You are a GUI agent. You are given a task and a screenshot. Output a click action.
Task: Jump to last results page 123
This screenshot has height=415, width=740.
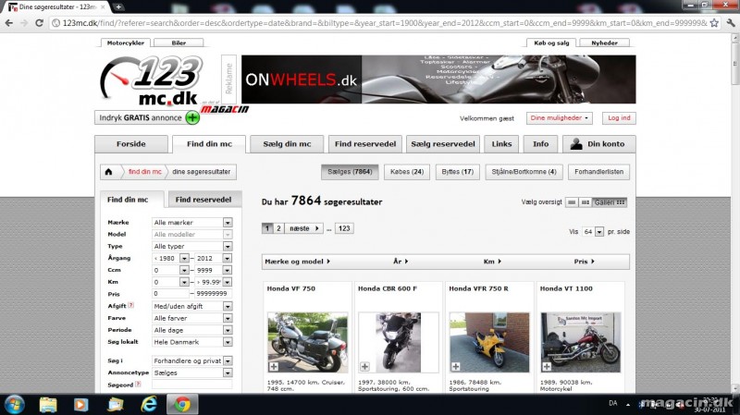pos(344,228)
